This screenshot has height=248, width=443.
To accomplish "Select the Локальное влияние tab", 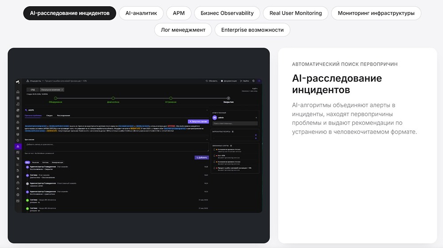I will coord(52,90).
